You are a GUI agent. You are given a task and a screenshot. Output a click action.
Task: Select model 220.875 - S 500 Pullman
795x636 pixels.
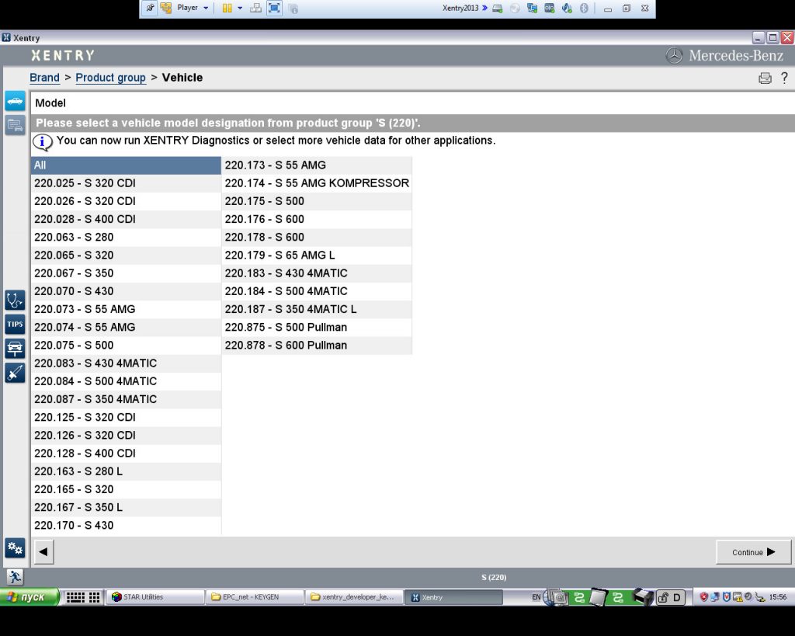pos(317,327)
